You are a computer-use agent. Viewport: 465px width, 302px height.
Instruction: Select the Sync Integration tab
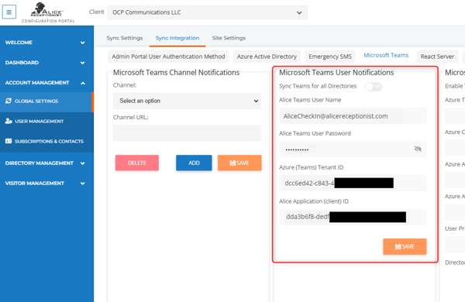click(x=177, y=38)
